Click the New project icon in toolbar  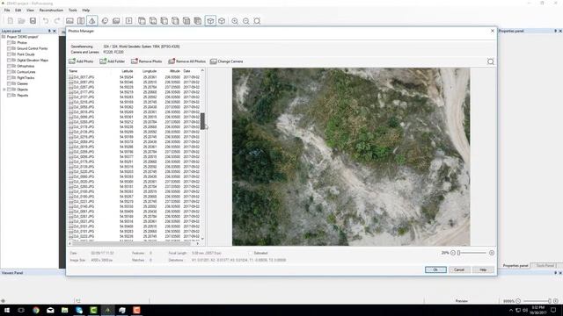[10, 21]
